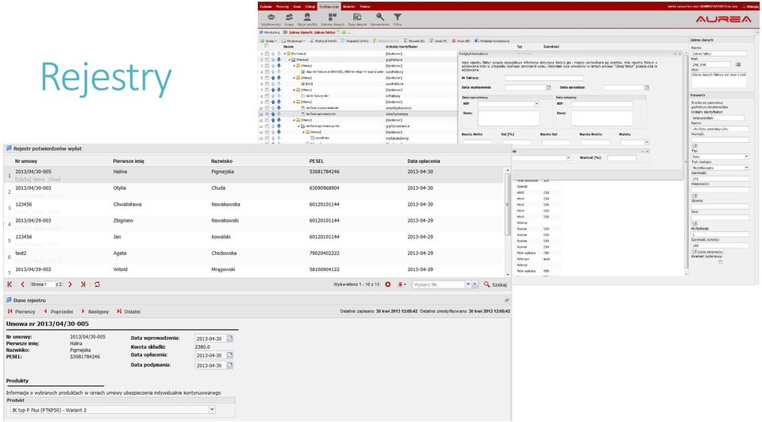Refresh the payment confirmations register list
This screenshot has height=422, width=762.
pos(97,285)
